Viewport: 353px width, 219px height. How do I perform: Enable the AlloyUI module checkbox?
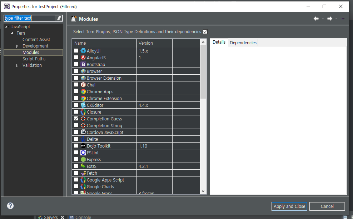coord(76,51)
